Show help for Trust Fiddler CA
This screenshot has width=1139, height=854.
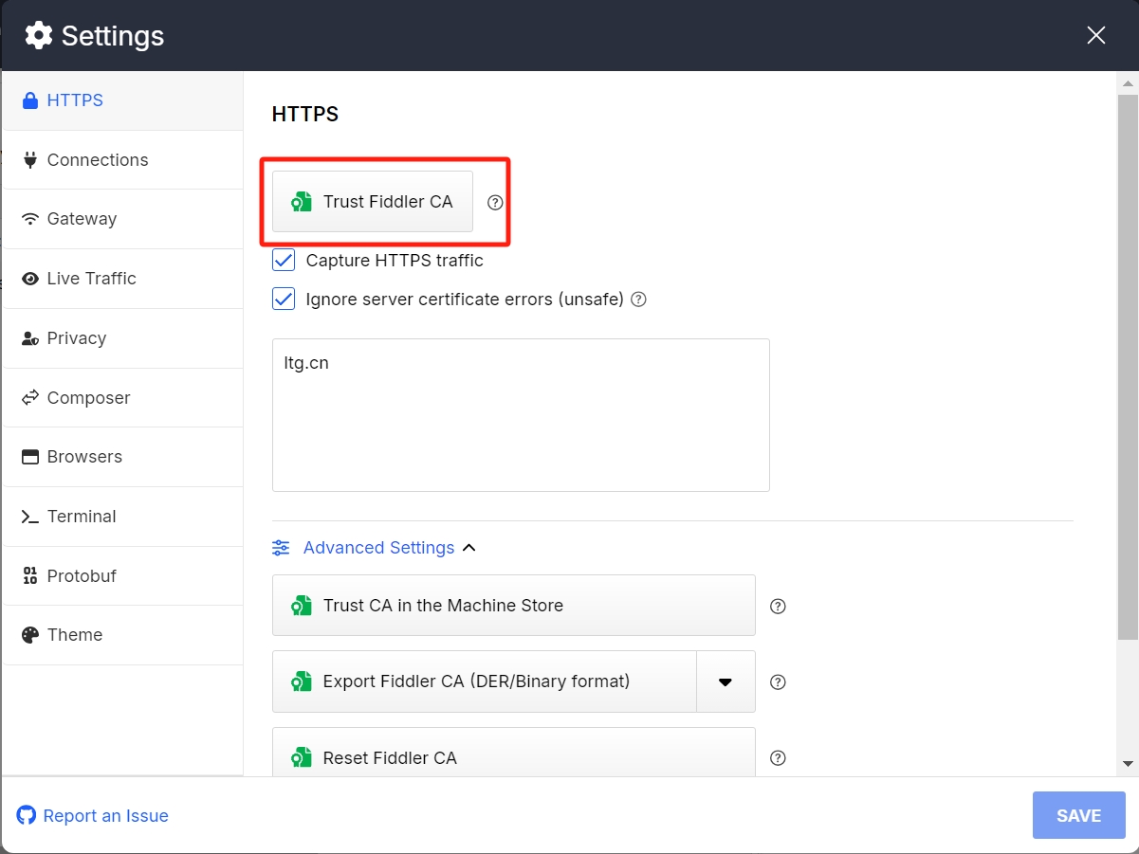pos(495,202)
